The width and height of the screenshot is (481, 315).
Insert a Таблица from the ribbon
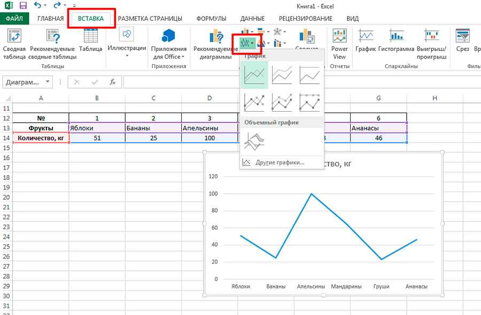(90, 41)
